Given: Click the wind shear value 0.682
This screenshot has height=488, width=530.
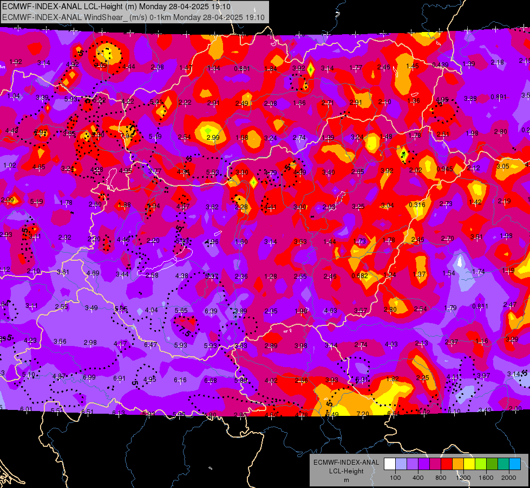Looking at the screenshot, I should tap(359, 275).
